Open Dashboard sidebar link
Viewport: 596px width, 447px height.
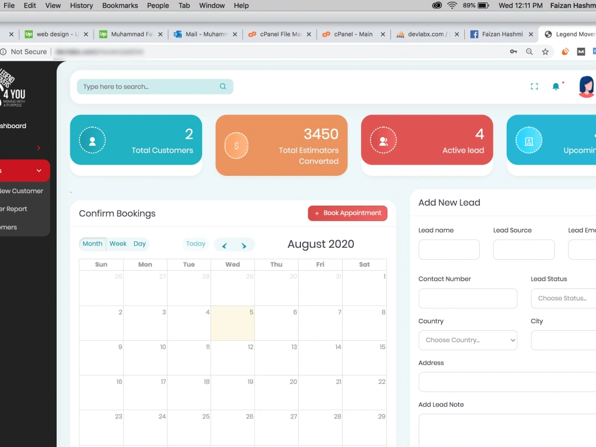coord(13,126)
